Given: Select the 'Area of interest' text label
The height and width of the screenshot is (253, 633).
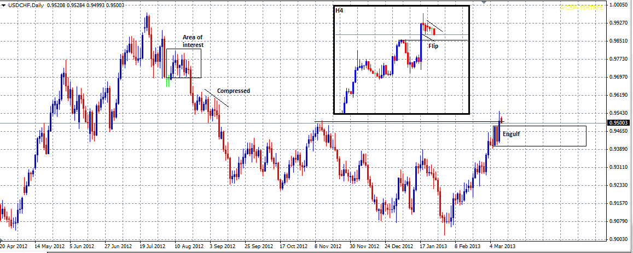Looking at the screenshot, I should click(193, 40).
